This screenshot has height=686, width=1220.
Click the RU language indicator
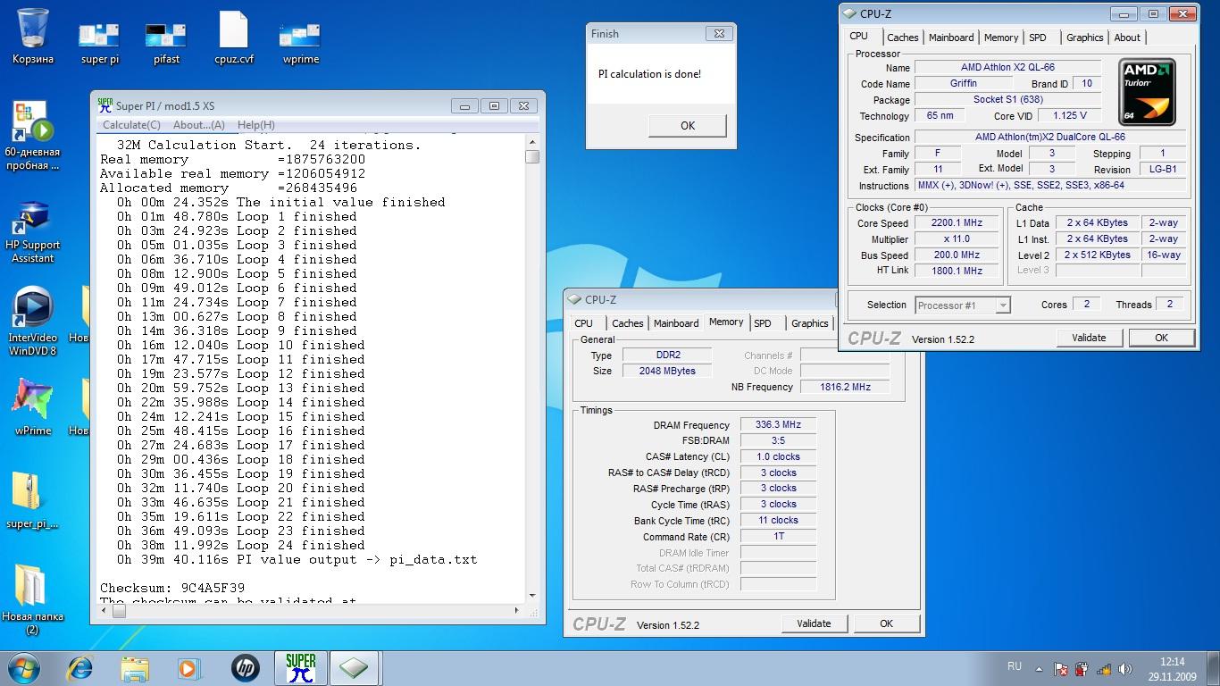[x=1015, y=666]
